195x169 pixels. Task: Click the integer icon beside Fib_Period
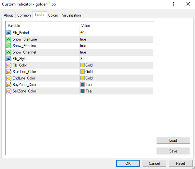[9, 33]
